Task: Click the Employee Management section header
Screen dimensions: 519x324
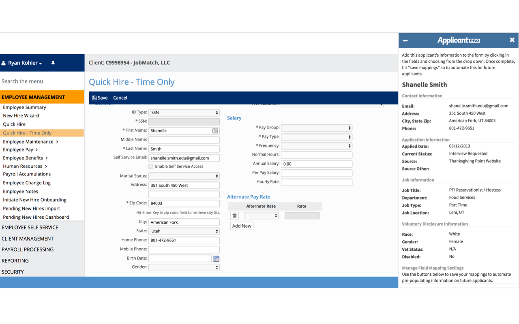Action: pos(42,97)
